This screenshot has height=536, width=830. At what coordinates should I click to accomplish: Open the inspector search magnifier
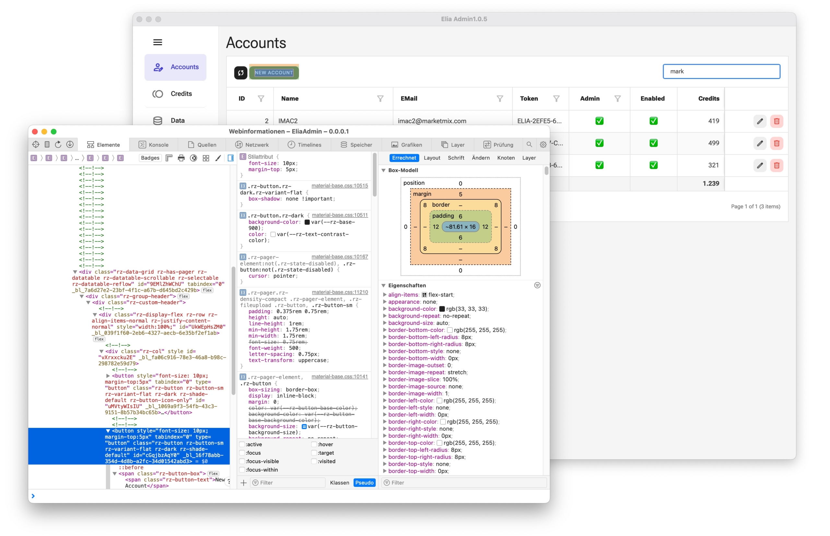point(529,144)
